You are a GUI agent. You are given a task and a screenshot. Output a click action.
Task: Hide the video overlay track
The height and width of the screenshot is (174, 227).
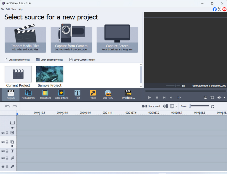coord(3,142)
